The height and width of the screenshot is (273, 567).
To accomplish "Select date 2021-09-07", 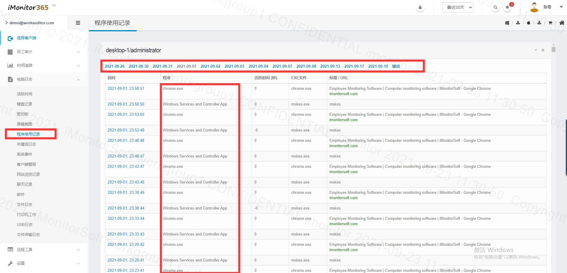I will (x=282, y=66).
